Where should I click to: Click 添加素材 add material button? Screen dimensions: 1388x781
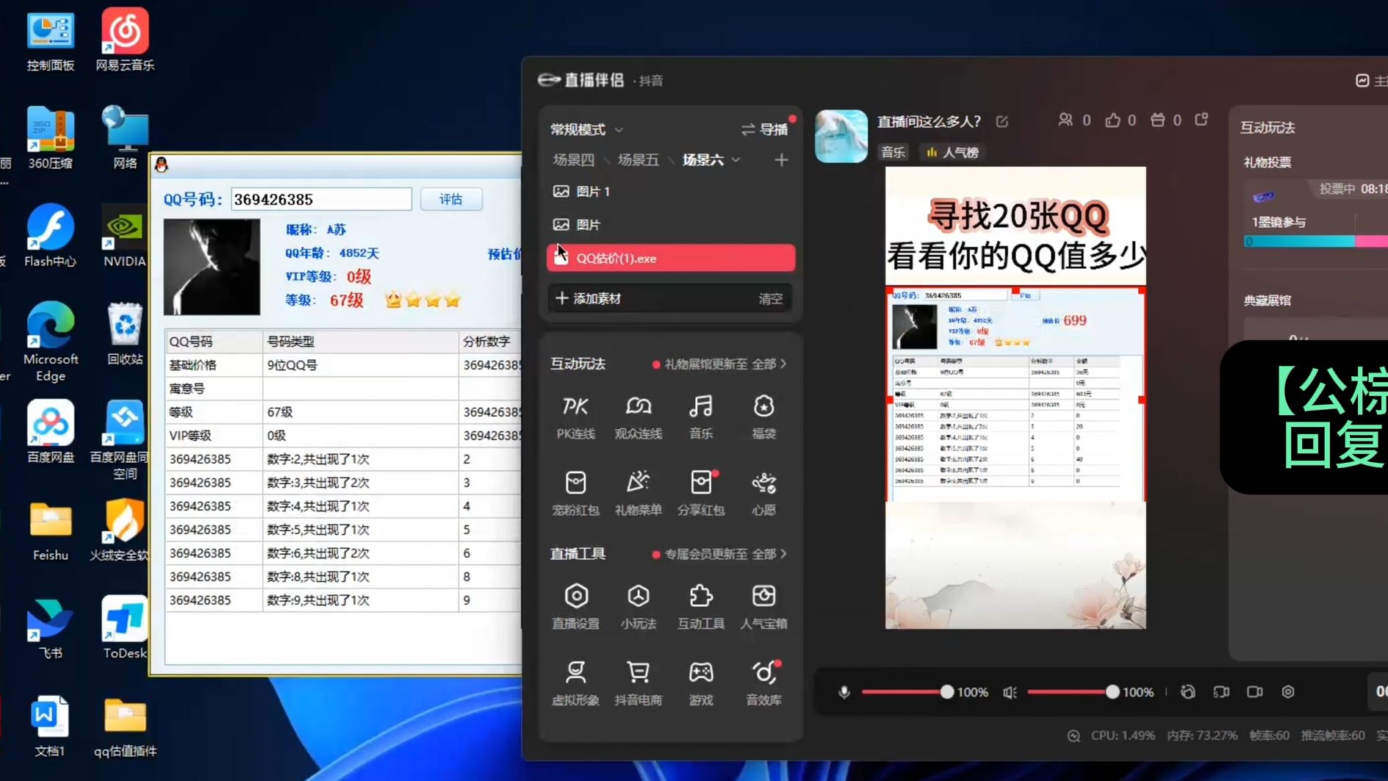pyautogui.click(x=589, y=298)
